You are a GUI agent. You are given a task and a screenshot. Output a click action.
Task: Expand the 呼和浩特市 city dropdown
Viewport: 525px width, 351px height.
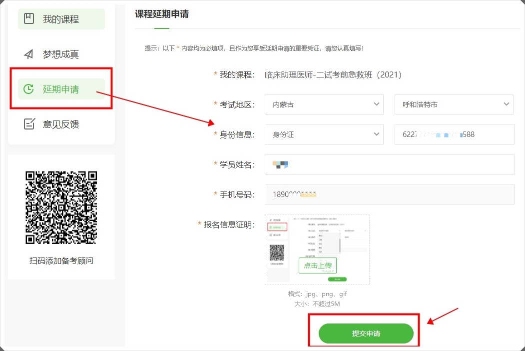click(454, 104)
